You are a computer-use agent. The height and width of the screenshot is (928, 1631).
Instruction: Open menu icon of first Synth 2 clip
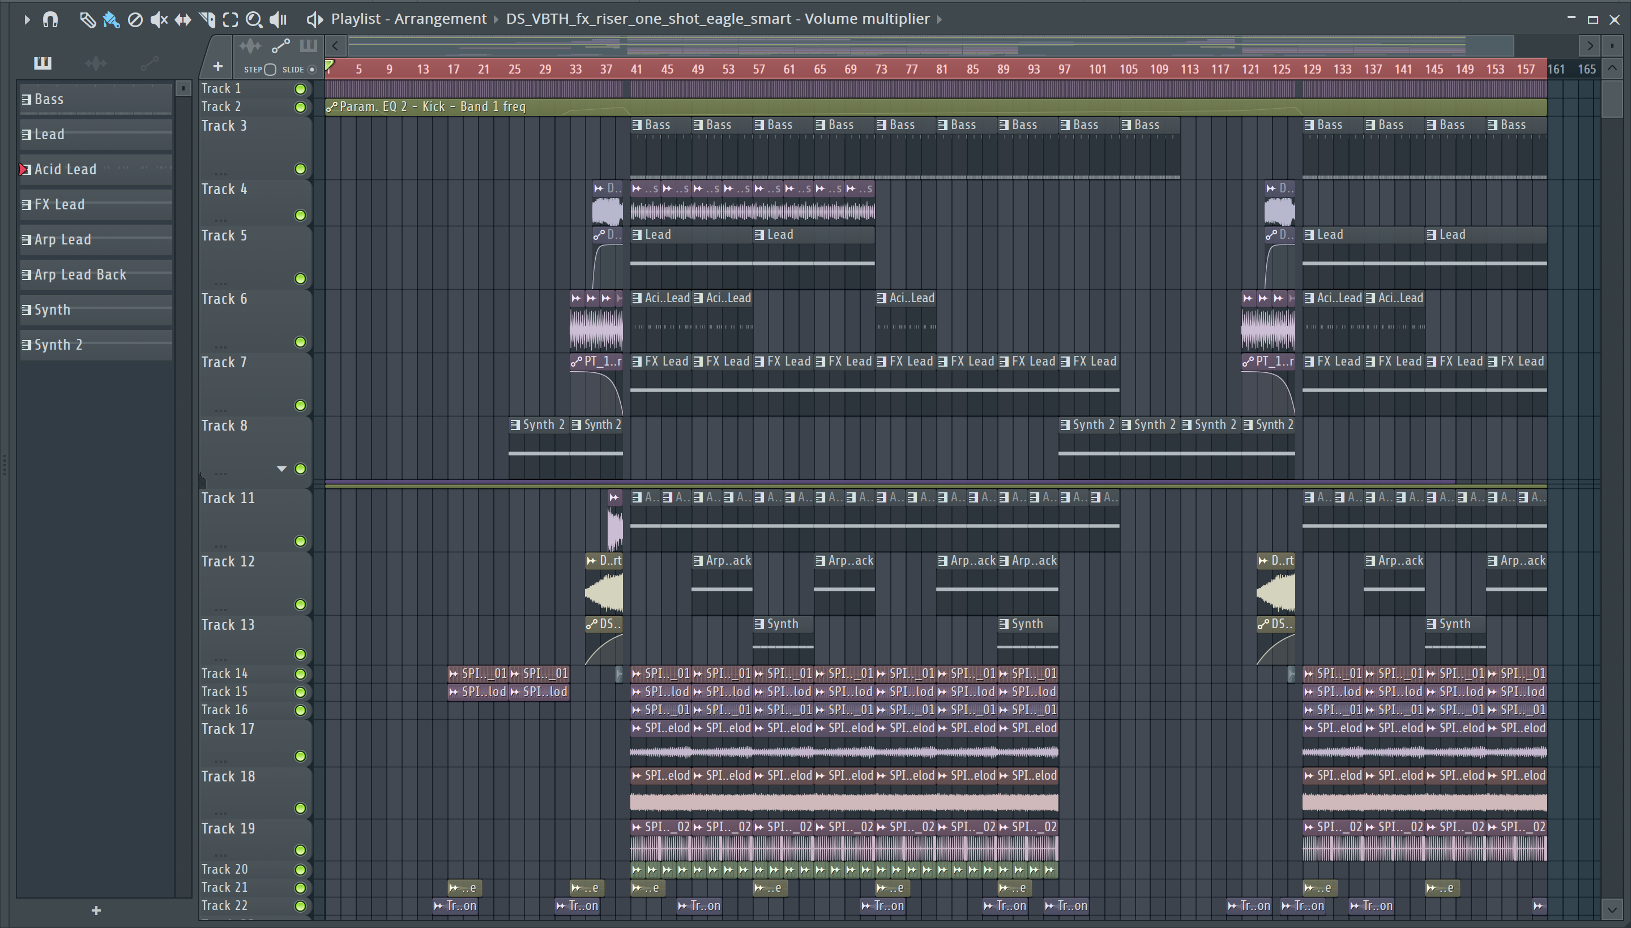click(515, 424)
